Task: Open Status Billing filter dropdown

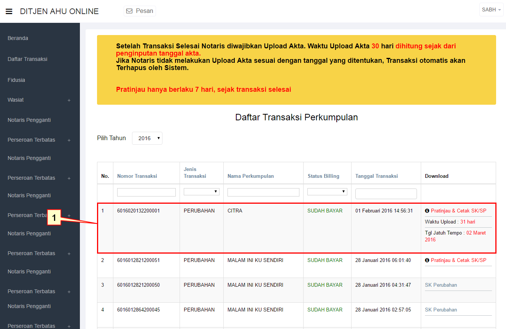Action: 327,192
